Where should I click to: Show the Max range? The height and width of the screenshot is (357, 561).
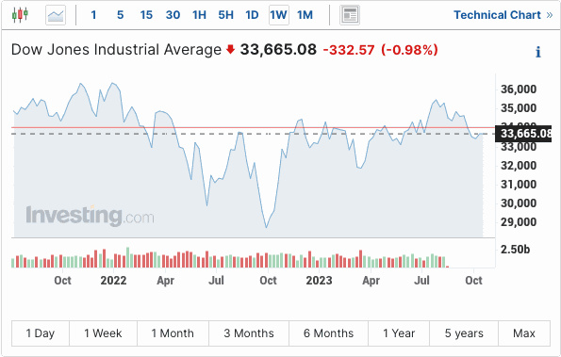tap(524, 333)
